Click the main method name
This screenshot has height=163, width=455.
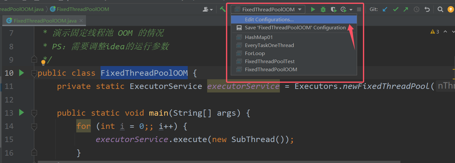(158, 113)
